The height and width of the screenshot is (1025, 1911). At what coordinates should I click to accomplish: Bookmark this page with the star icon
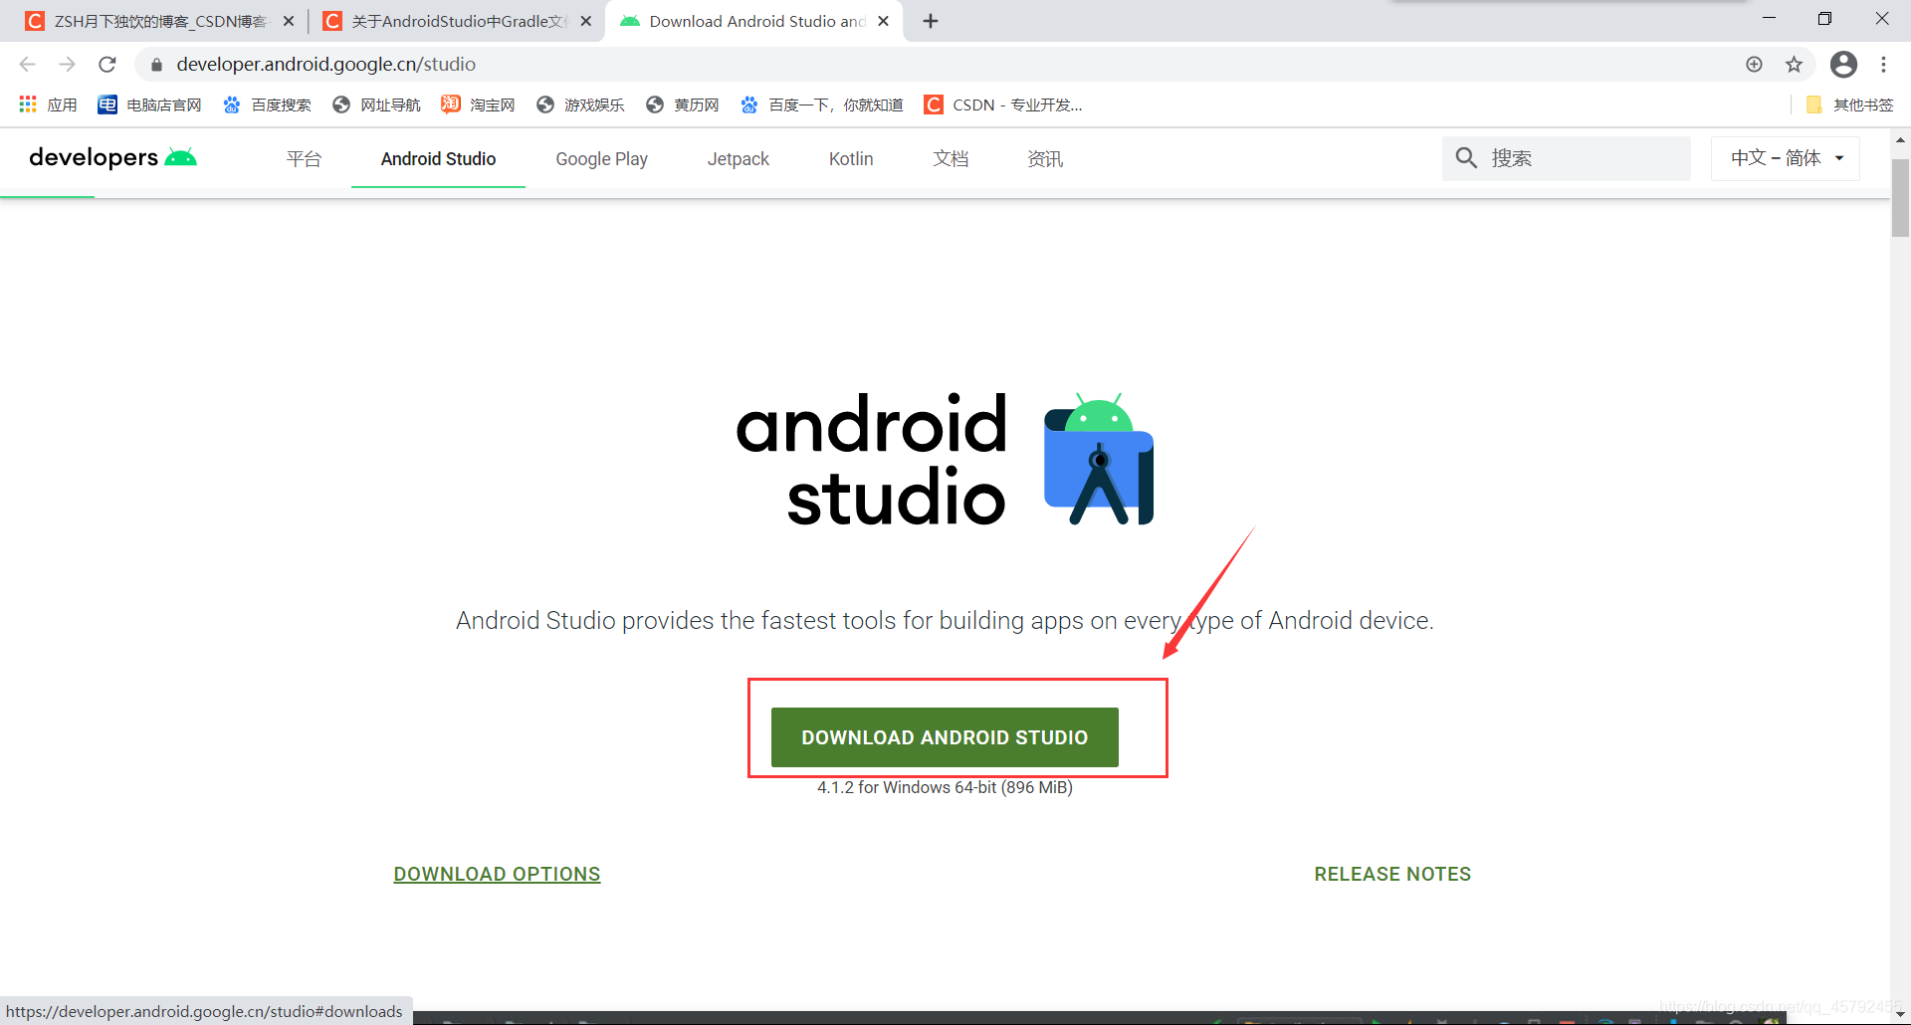coord(1794,65)
